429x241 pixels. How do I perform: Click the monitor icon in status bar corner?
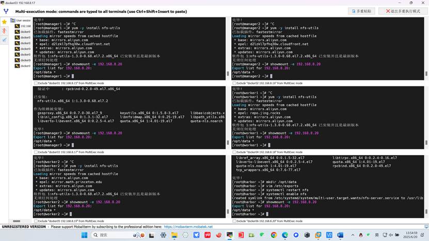(x=426, y=227)
